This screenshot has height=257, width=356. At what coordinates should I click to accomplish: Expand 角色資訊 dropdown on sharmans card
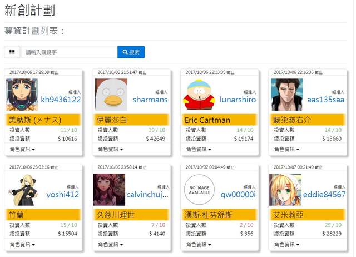click(110, 150)
